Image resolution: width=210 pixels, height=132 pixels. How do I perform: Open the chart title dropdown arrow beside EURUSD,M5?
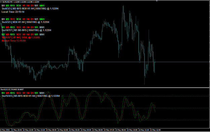click(x=1, y=2)
